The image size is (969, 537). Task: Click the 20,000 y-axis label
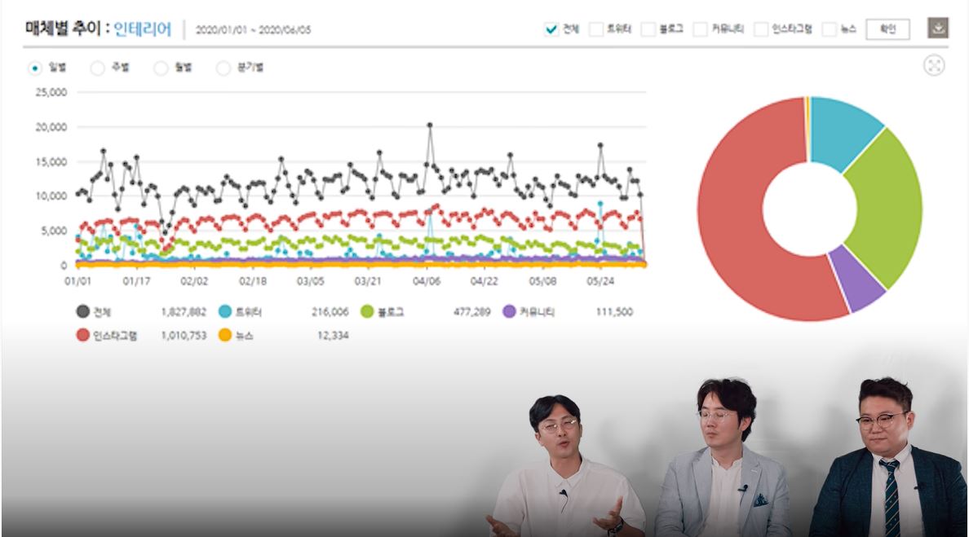(x=51, y=127)
